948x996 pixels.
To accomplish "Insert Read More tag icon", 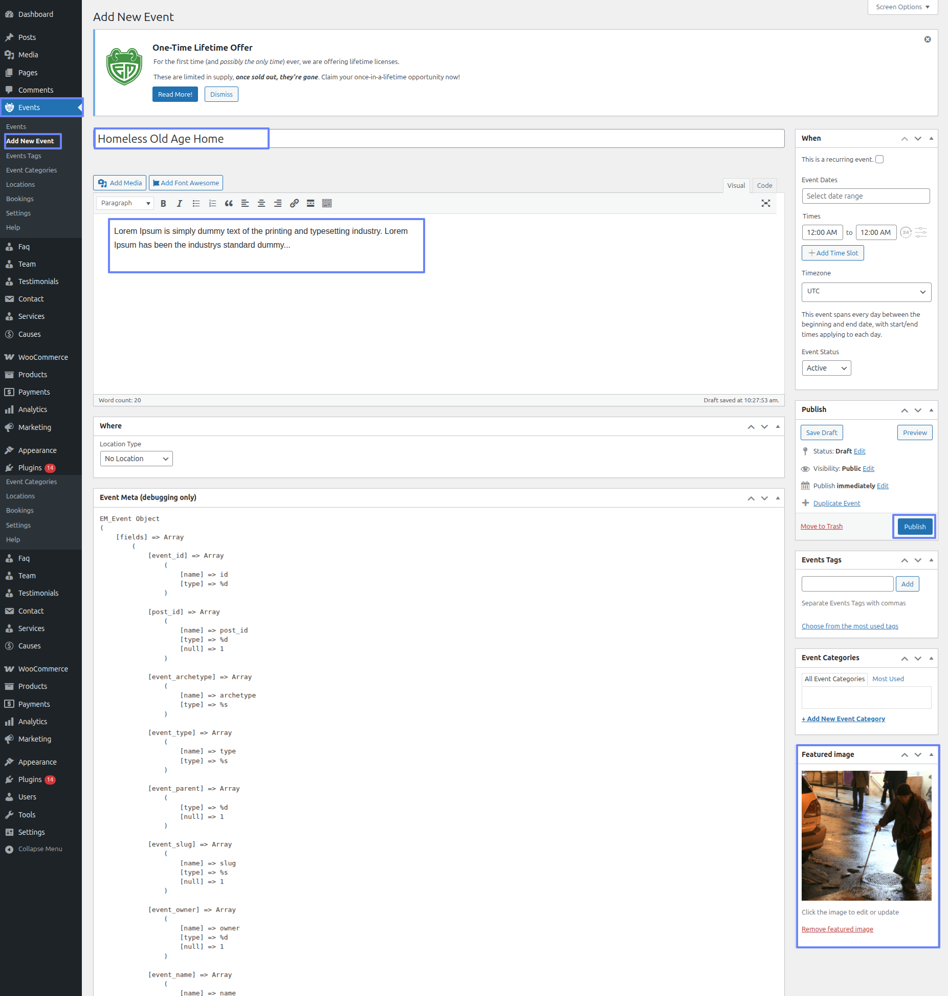I will click(x=311, y=203).
